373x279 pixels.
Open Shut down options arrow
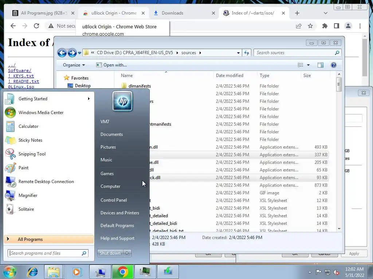[127, 253]
